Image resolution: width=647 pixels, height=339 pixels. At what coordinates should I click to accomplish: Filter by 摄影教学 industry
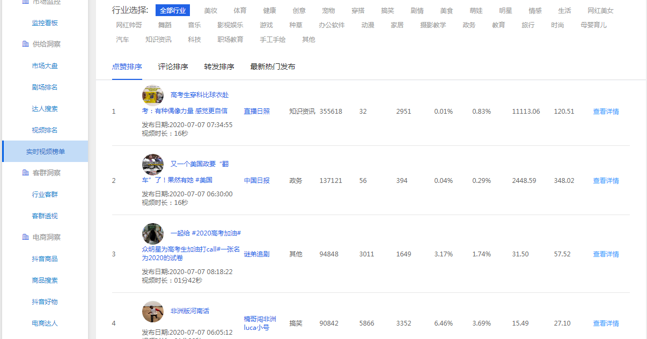click(433, 25)
